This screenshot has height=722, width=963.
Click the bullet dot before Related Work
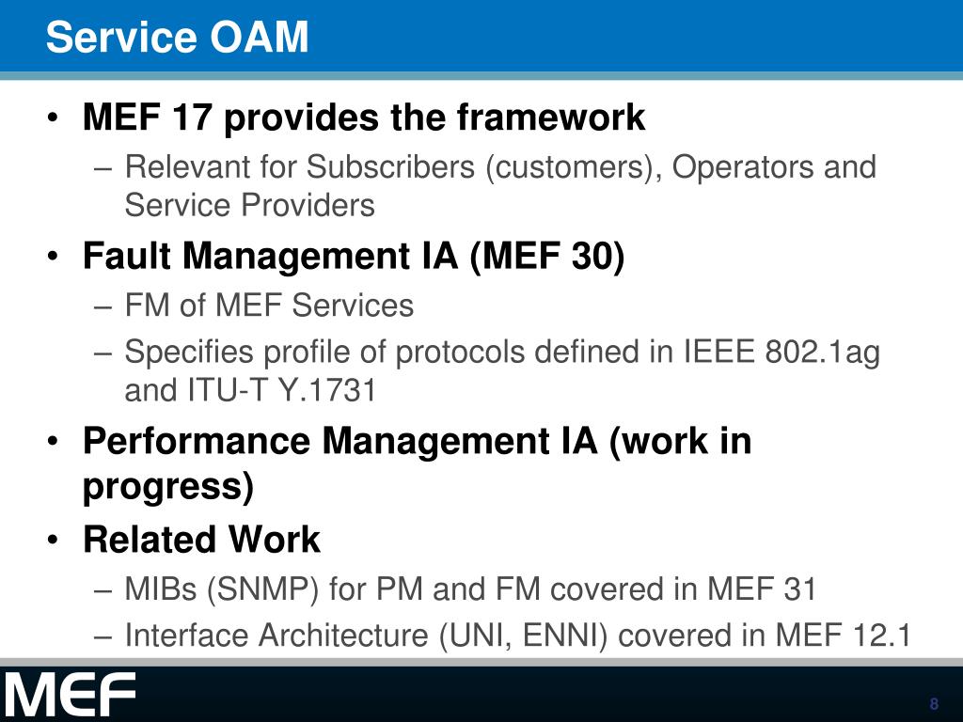click(x=54, y=540)
